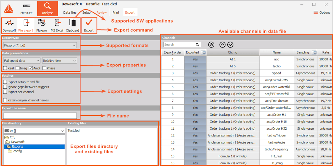Click the Name column header
This screenshot has width=333, height=166.
[276, 52]
